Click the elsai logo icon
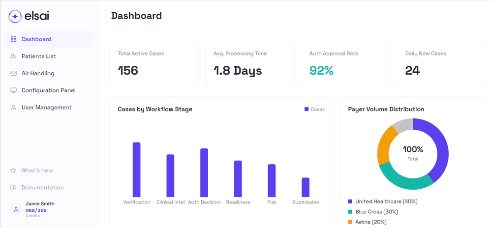The width and height of the screenshot is (492, 228). pos(15,16)
